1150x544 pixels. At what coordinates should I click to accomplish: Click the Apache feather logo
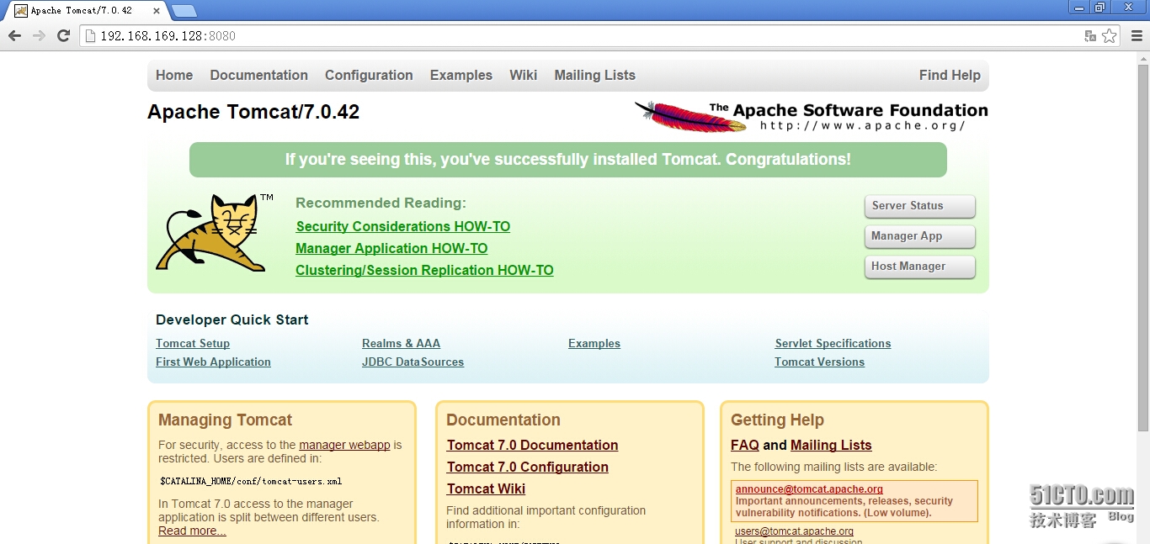click(x=690, y=116)
